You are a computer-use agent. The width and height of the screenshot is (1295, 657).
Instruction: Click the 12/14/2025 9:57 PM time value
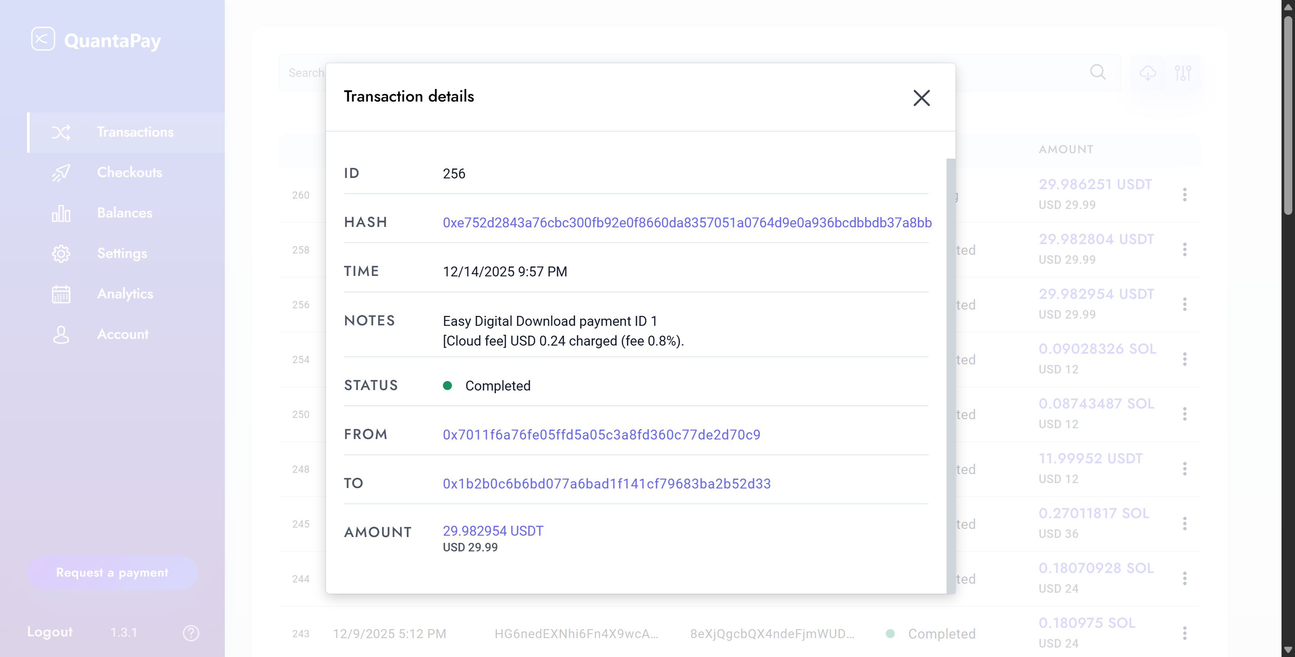point(505,272)
